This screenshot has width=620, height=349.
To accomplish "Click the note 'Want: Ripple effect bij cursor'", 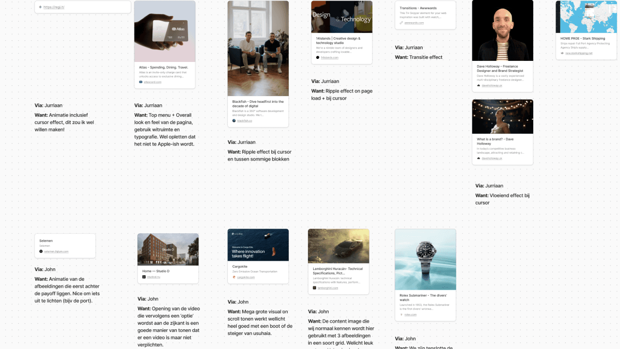I will 260,155.
